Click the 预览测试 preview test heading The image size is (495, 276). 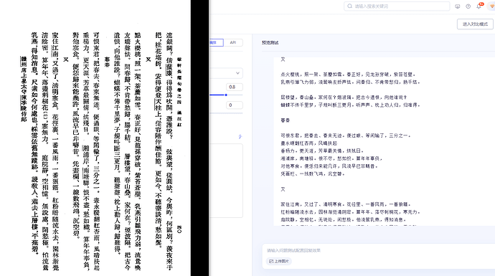[x=270, y=42]
